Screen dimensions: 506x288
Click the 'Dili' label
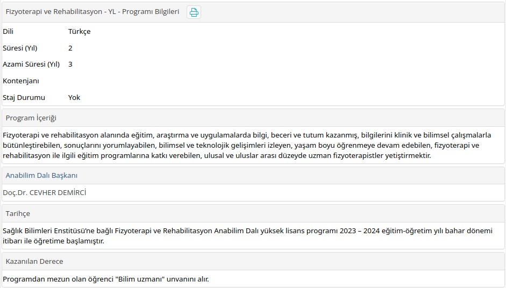(8, 31)
